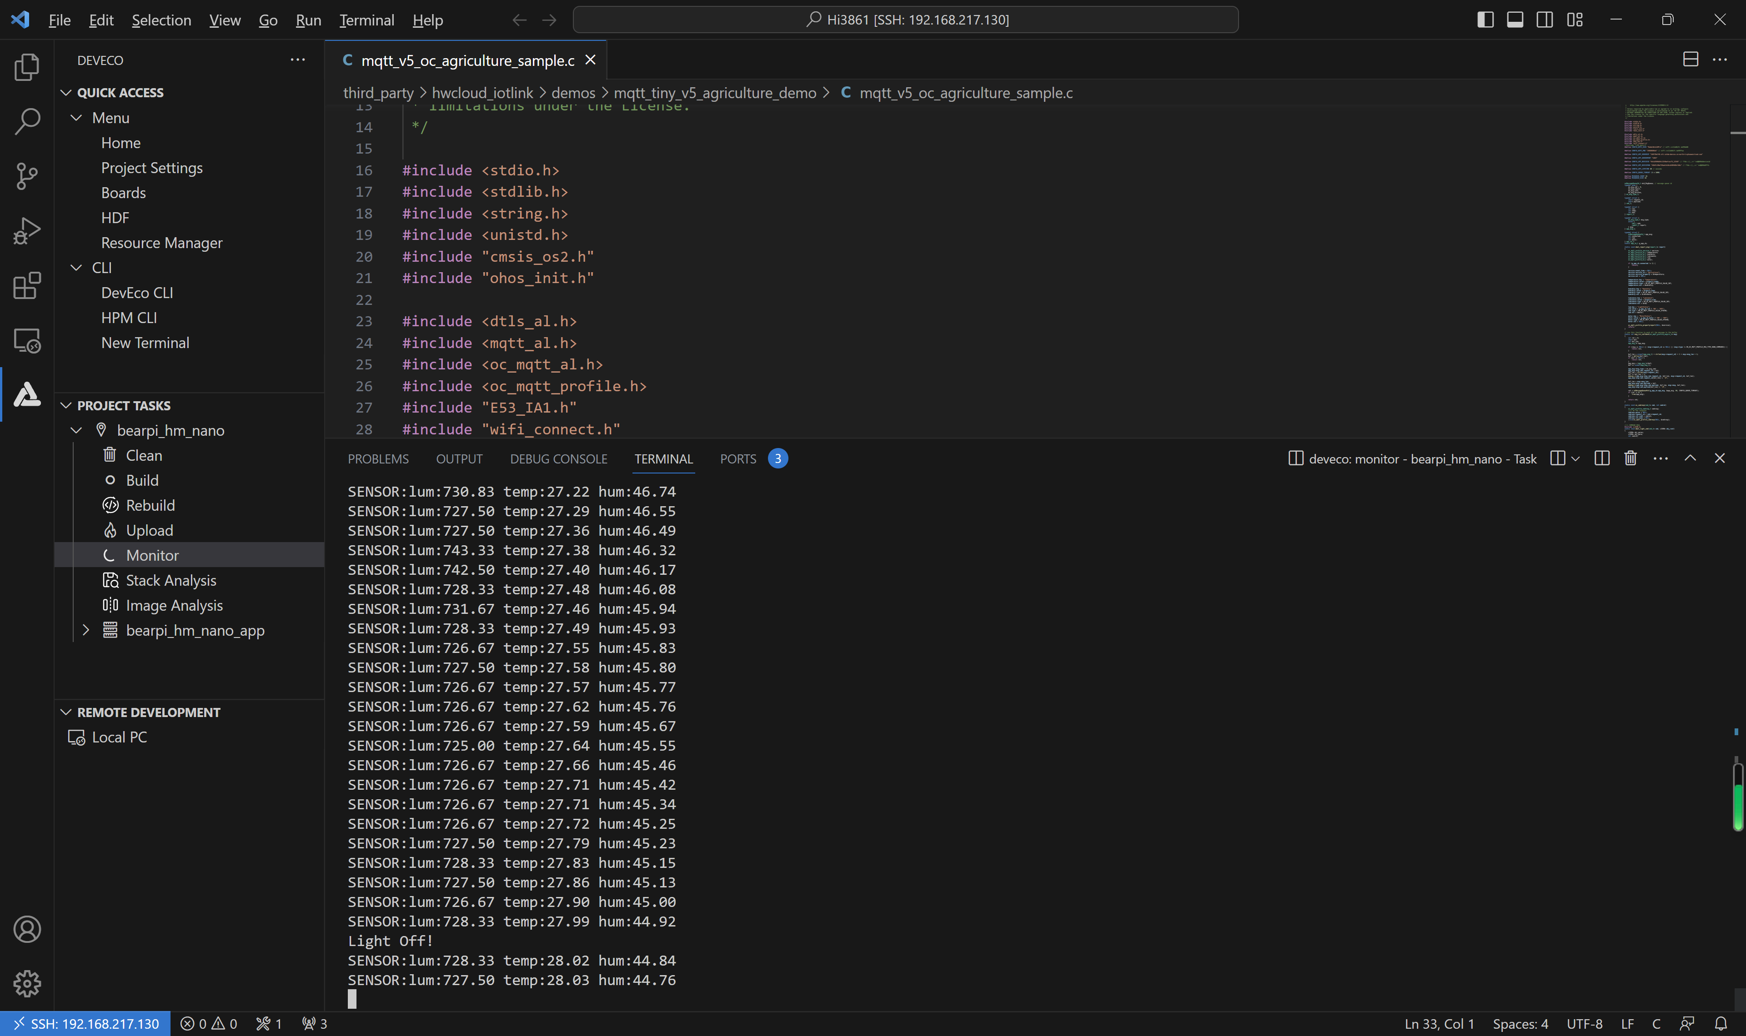Open Remote Explorer in activity bar
The height and width of the screenshot is (1036, 1746).
[x=26, y=341]
